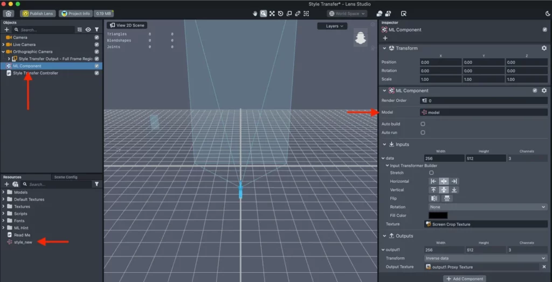Switch to the Resources tab
552x282 pixels.
click(x=12, y=177)
